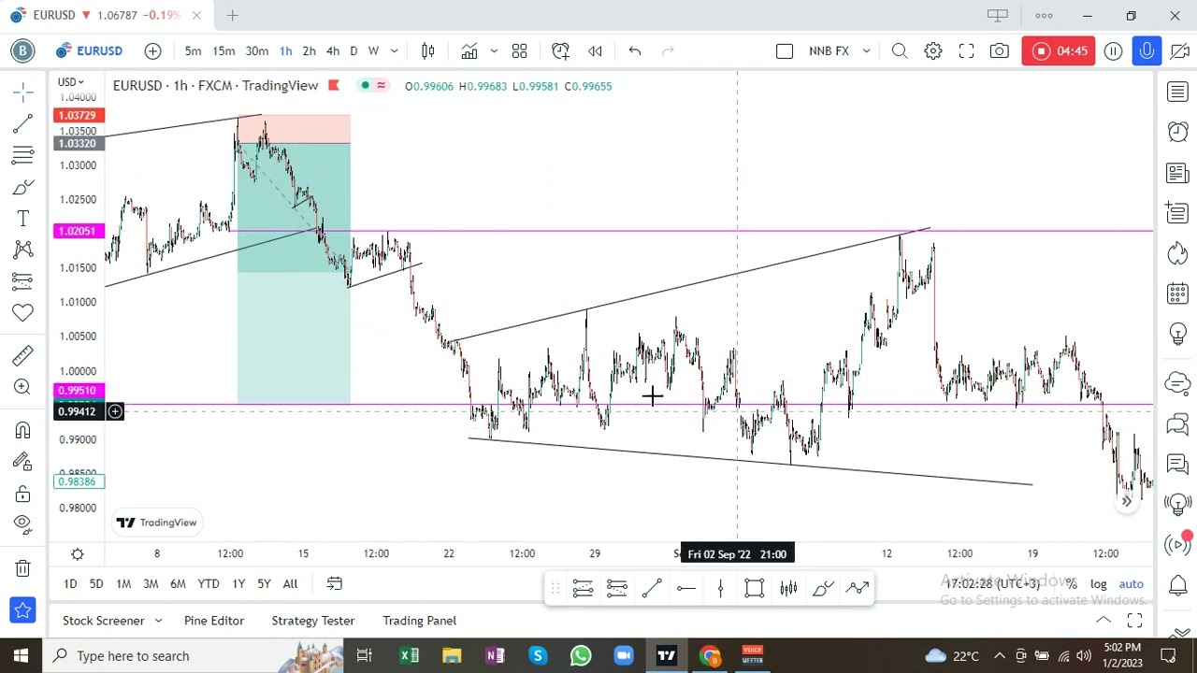Expand the Stock Screener dropdown arrow

click(x=158, y=621)
